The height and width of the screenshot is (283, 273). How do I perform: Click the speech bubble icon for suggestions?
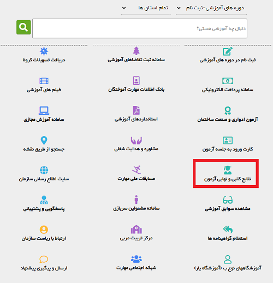pos(44,260)
